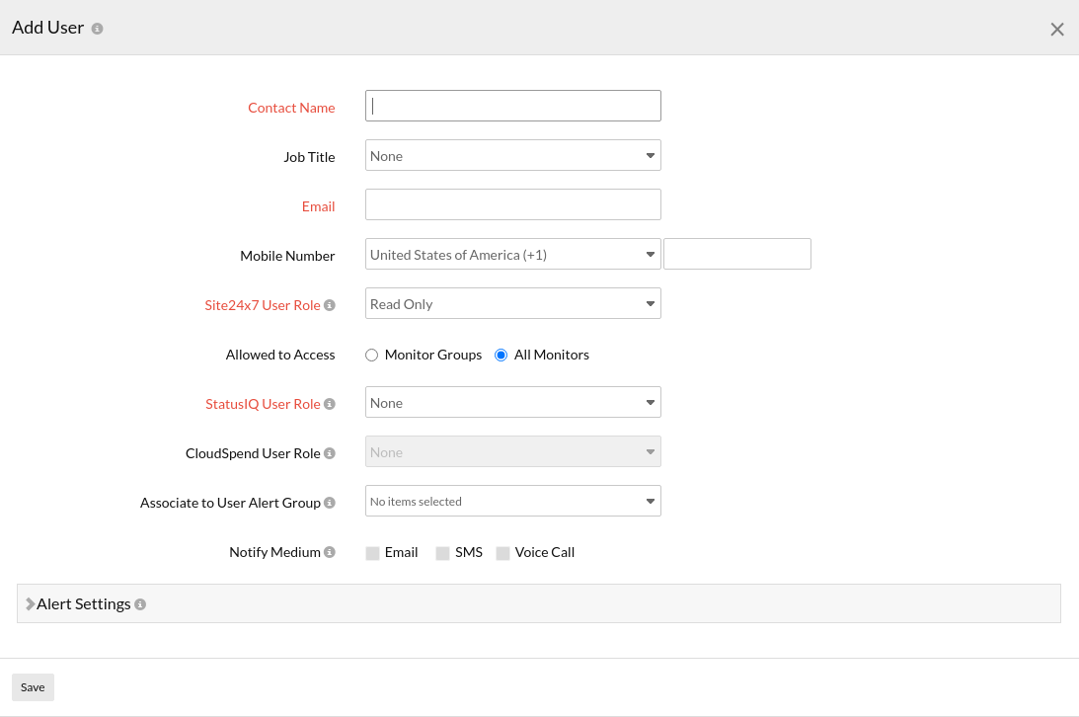Focus the Contact Name text field
Viewport: 1079px width, 717px height.
[512, 106]
